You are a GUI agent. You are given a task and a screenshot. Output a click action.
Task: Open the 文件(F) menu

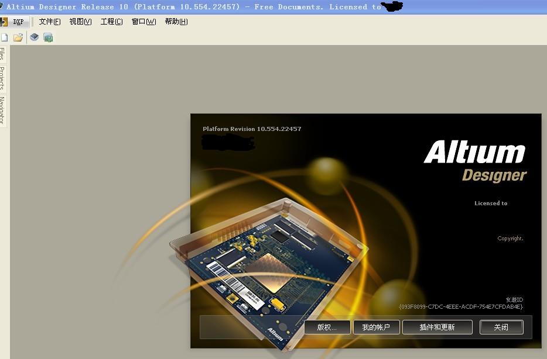[50, 22]
